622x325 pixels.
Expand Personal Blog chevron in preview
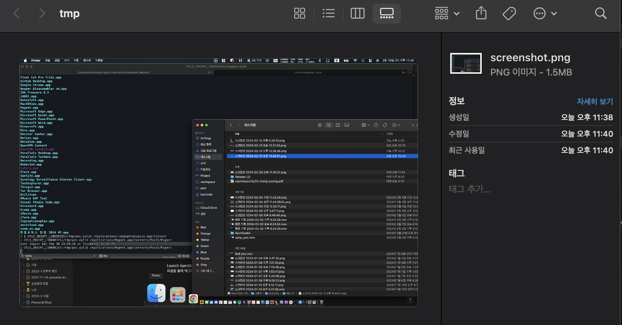tap(24, 302)
